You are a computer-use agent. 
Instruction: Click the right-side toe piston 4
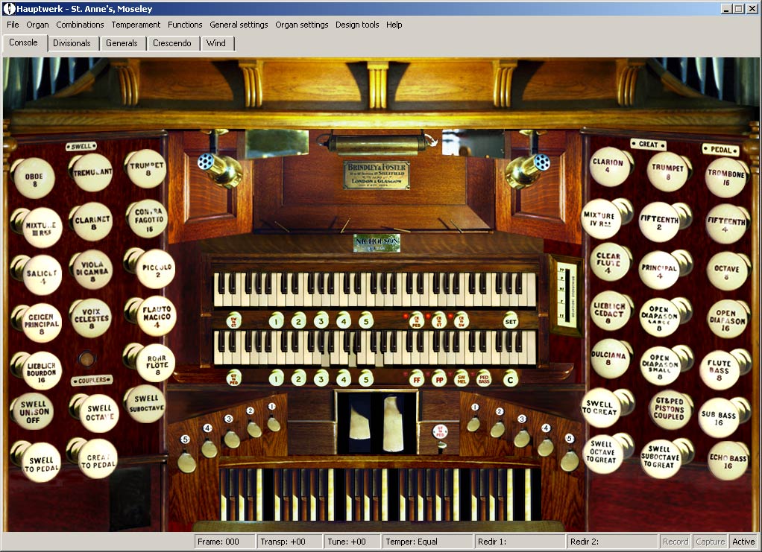click(x=545, y=447)
